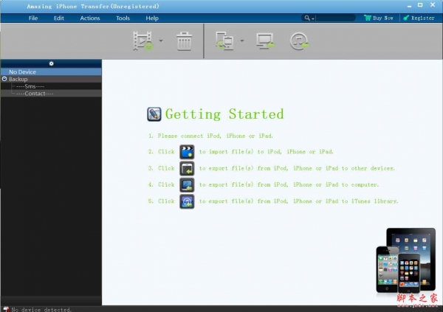
Task: Open the export to device dropdown arrow
Action: coord(242,41)
